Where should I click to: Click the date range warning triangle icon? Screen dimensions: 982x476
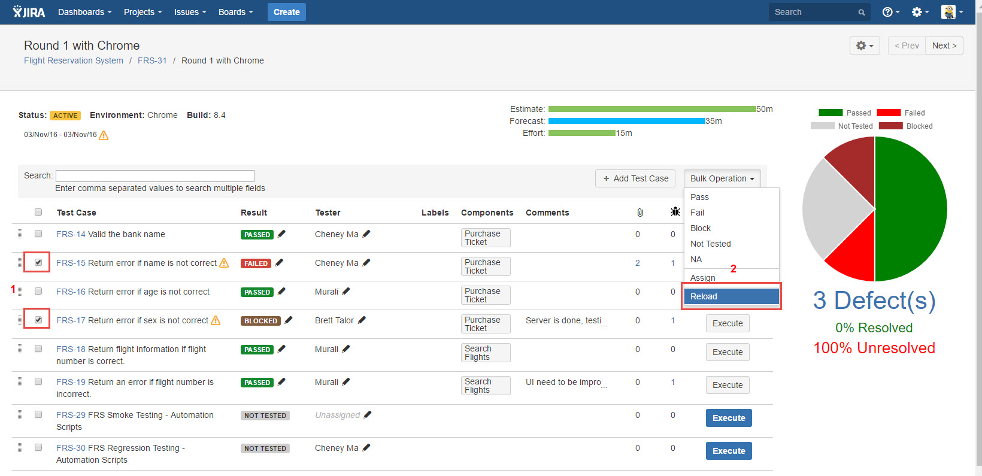click(x=104, y=135)
